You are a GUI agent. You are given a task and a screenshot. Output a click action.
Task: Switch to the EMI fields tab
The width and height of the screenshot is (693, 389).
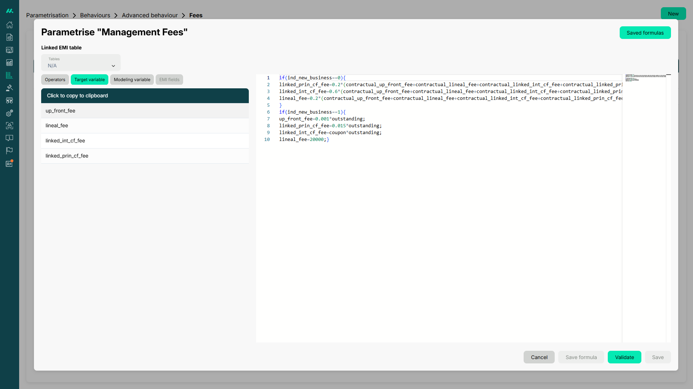point(169,80)
